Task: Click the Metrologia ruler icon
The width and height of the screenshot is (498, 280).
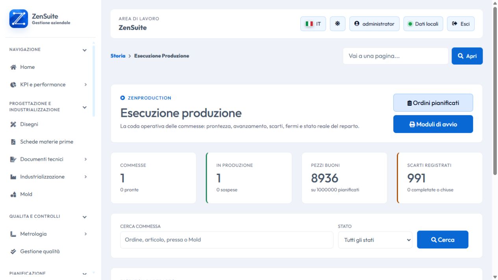Action: click(x=13, y=234)
